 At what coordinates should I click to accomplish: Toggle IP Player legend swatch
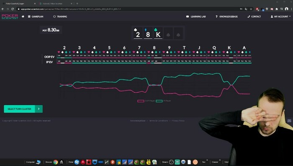tap(159, 101)
